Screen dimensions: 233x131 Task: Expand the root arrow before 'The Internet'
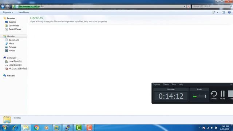pos(17,7)
